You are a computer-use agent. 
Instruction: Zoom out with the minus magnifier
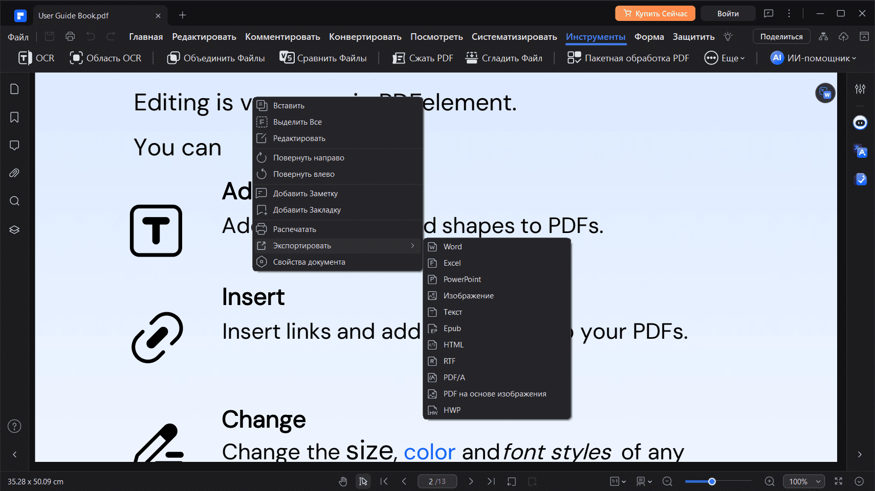pyautogui.click(x=667, y=481)
